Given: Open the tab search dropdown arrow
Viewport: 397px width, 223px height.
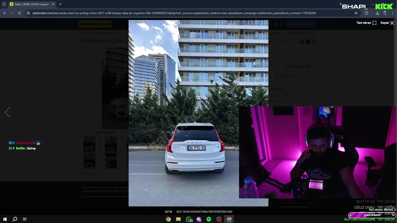Looking at the screenshot, I should pos(4,4).
